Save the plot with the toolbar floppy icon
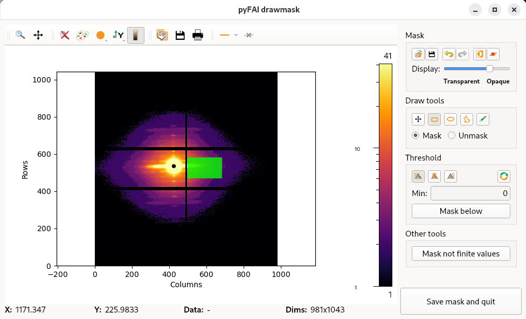This screenshot has height=319, width=526. [180, 35]
